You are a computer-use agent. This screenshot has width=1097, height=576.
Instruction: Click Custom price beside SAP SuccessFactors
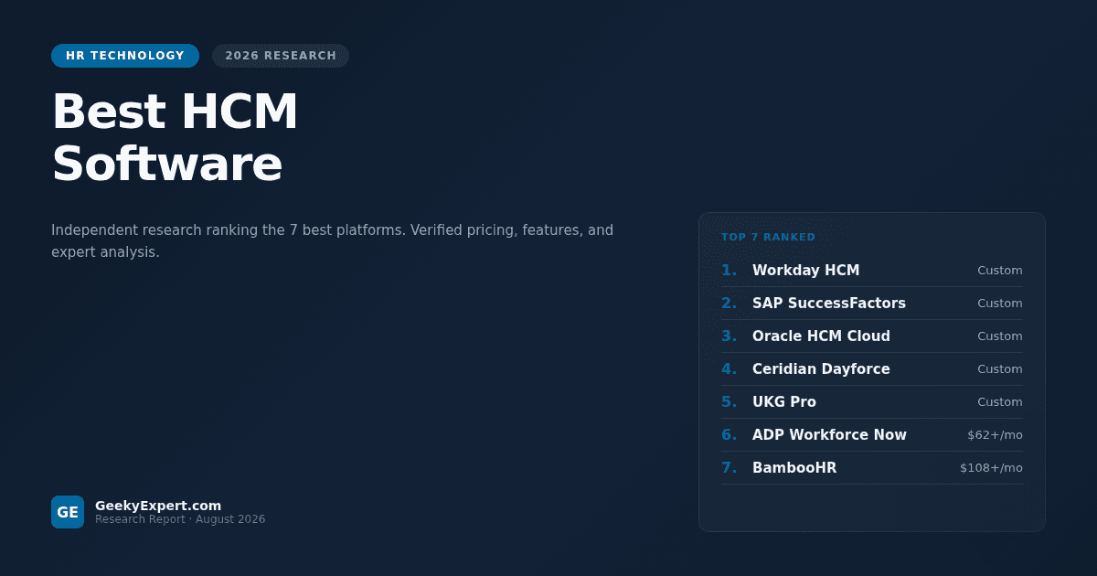click(x=1000, y=304)
